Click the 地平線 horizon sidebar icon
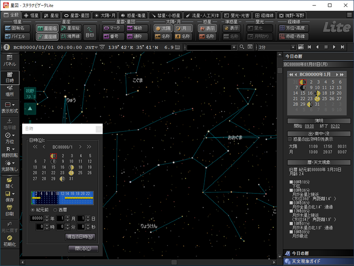 click(10, 124)
